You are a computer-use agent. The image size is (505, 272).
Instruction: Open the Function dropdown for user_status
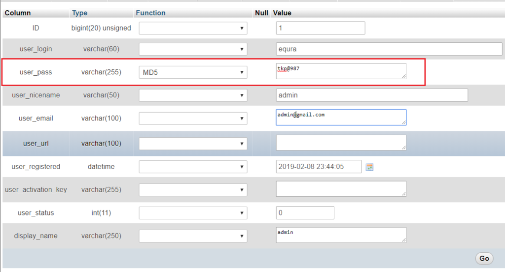click(193, 213)
